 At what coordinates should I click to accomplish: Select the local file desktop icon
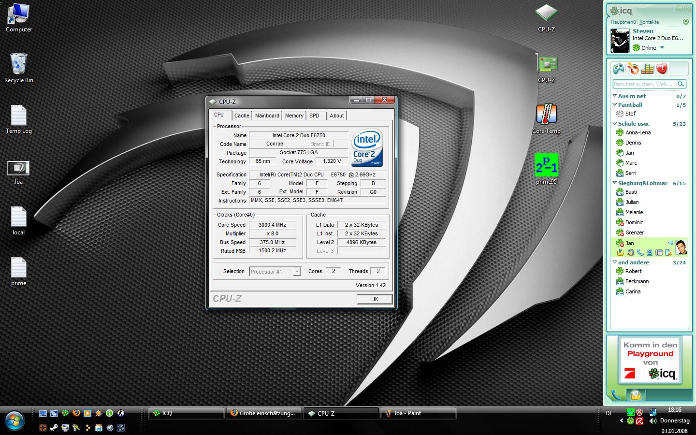[x=18, y=221]
